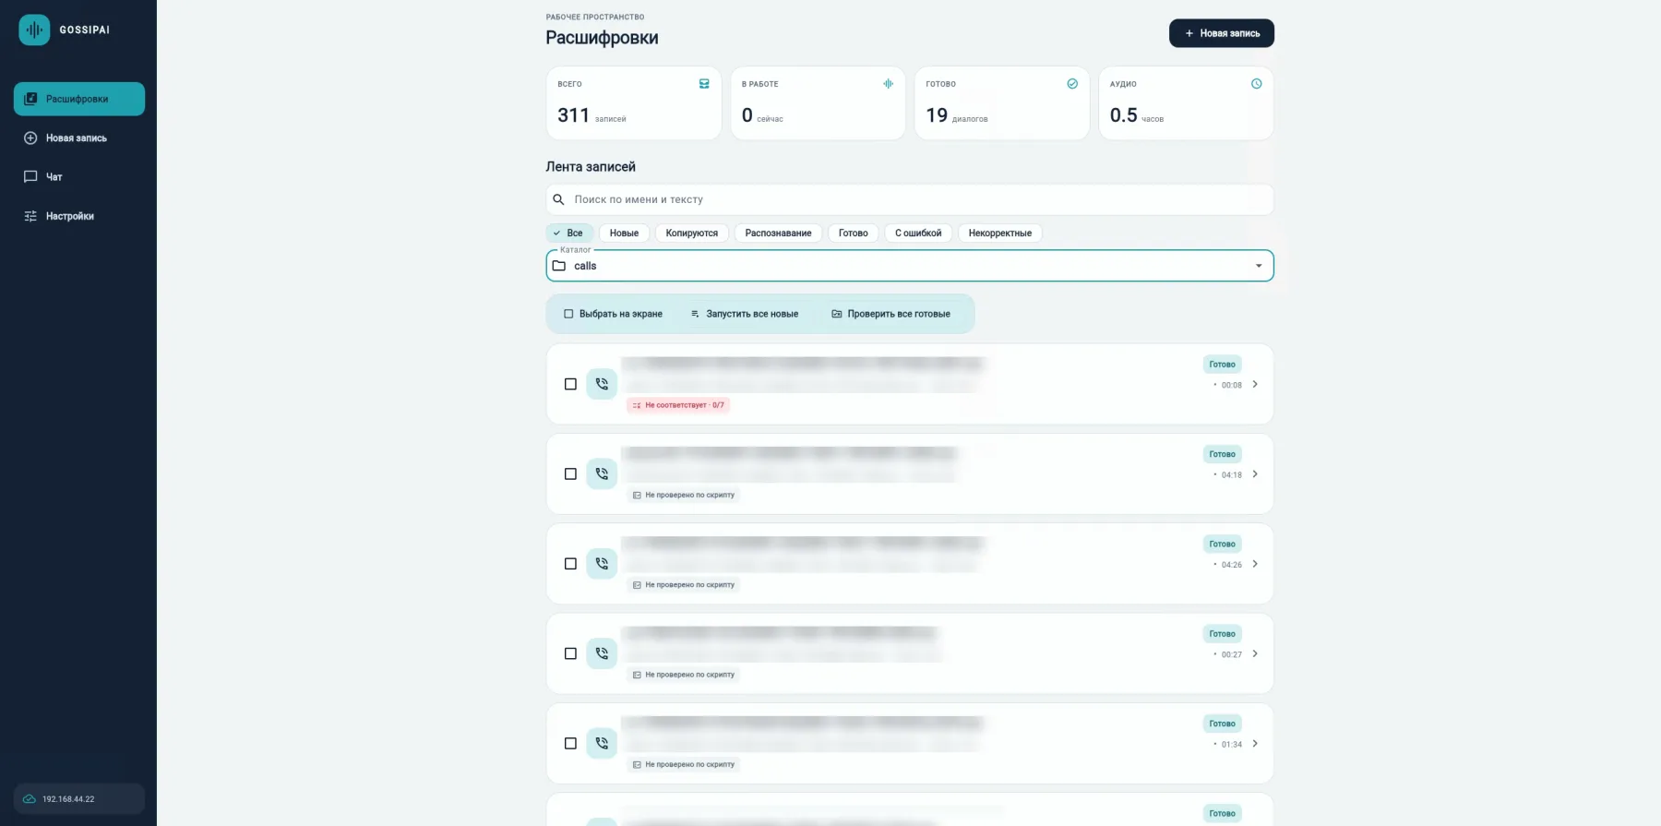The height and width of the screenshot is (826, 1661).
Task: Click the phone icon of the 04:18 record
Action: click(602, 473)
